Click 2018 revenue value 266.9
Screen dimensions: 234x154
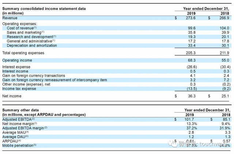click(224, 18)
